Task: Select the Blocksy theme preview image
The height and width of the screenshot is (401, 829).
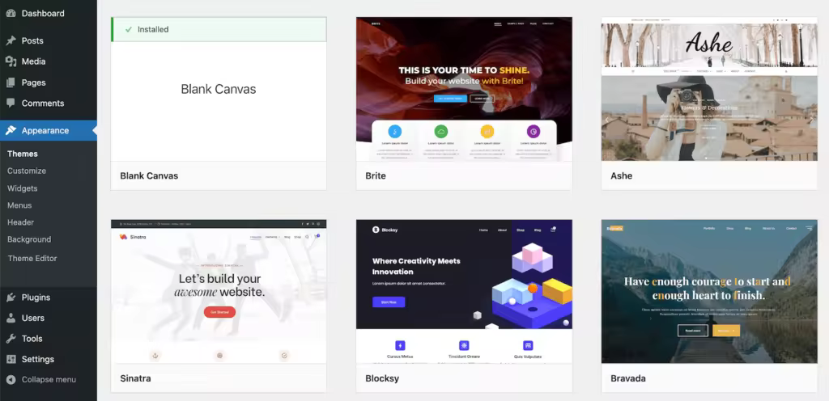Action: tap(464, 291)
